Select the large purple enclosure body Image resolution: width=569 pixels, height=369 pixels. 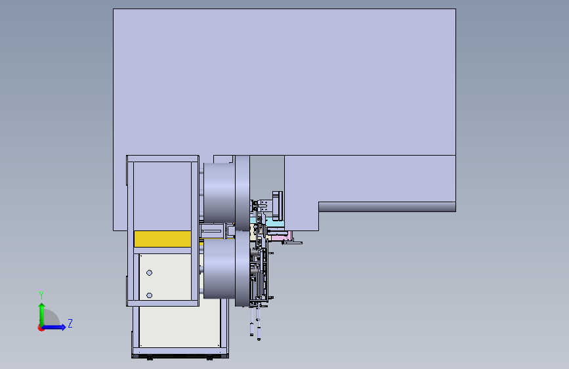pos(284,82)
